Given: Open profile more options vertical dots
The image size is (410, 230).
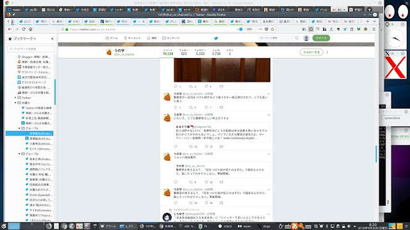Looking at the screenshot, I should 327,52.
